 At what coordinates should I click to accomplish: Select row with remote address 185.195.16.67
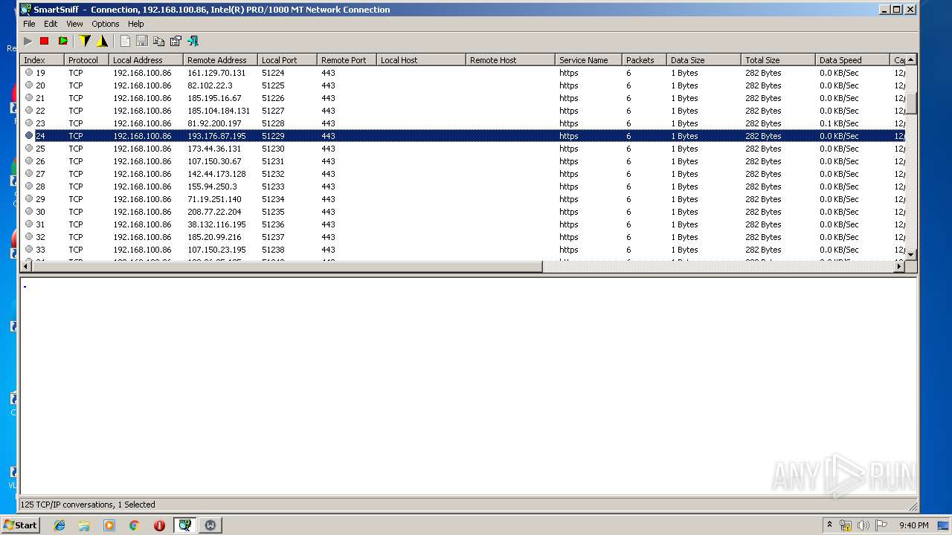coord(463,98)
